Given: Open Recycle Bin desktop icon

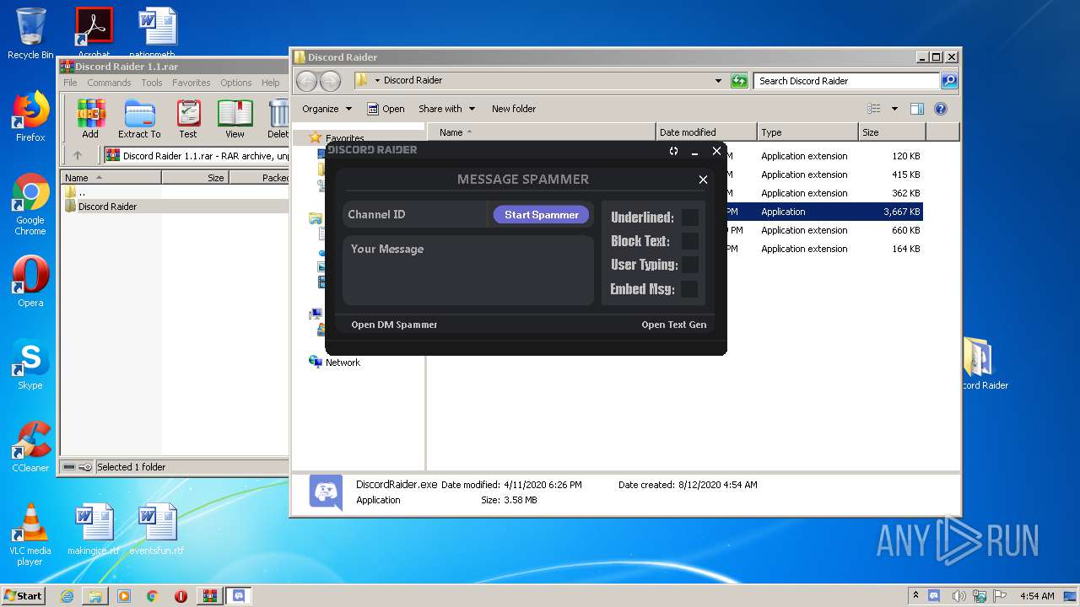Looking at the screenshot, I should [30, 34].
